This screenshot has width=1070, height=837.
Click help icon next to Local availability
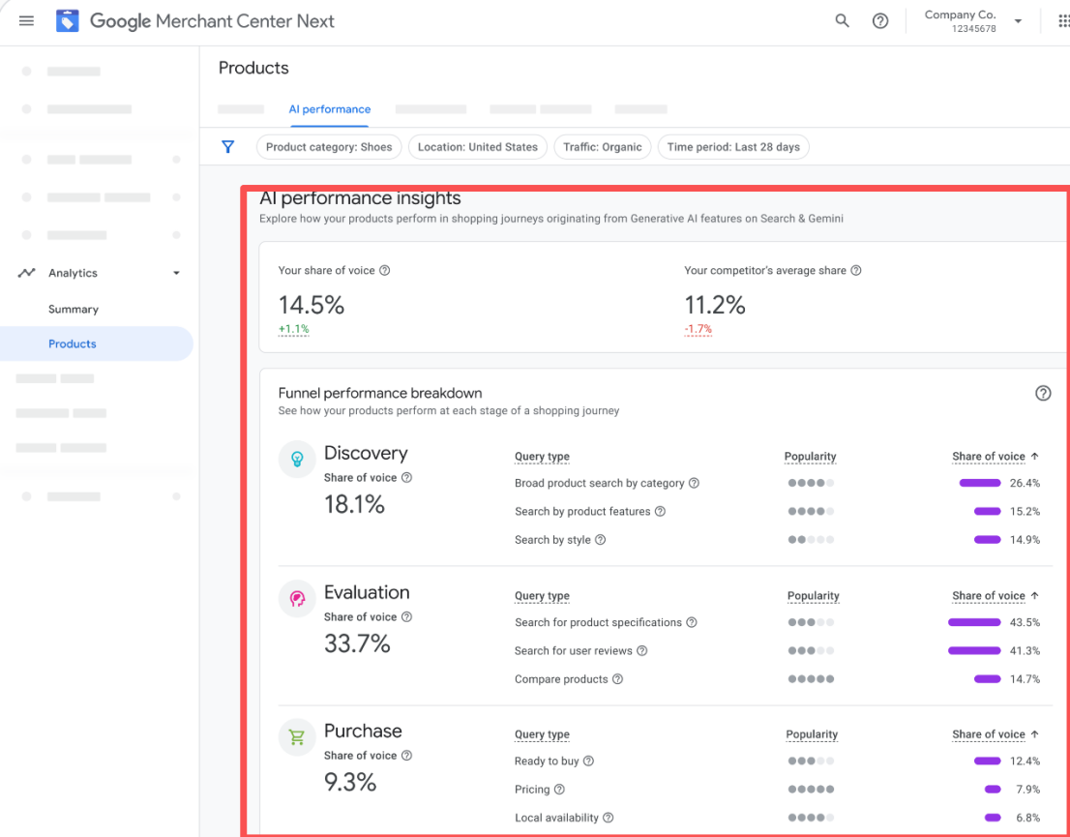[608, 818]
